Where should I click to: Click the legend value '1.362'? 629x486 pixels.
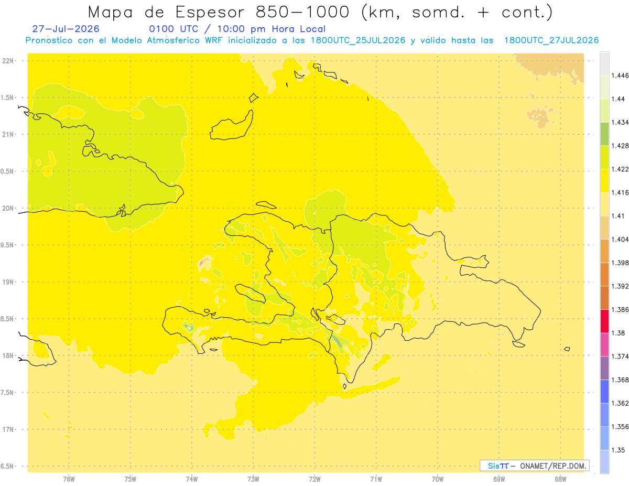(x=620, y=403)
